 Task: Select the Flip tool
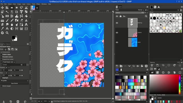pyautogui.click(x=7, y=16)
